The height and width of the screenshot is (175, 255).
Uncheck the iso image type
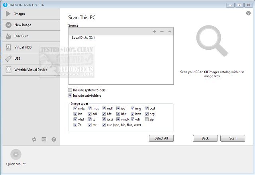click(118, 108)
